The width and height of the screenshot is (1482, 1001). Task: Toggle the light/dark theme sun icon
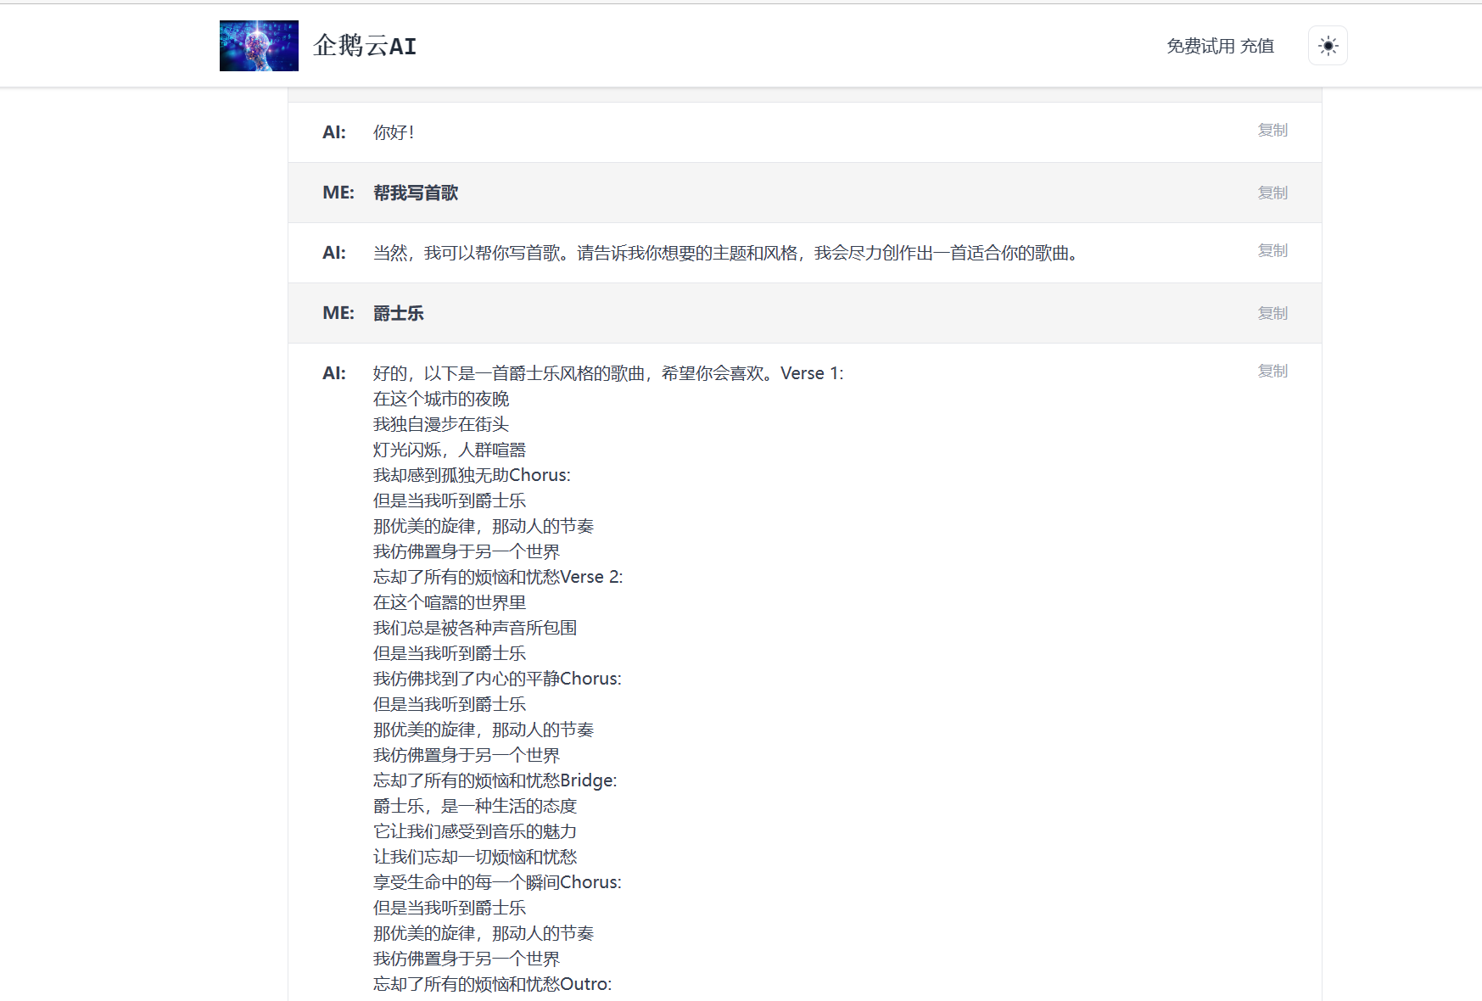click(1328, 46)
